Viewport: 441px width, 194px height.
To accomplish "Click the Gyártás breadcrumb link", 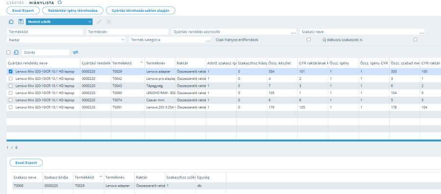I will (16, 2).
